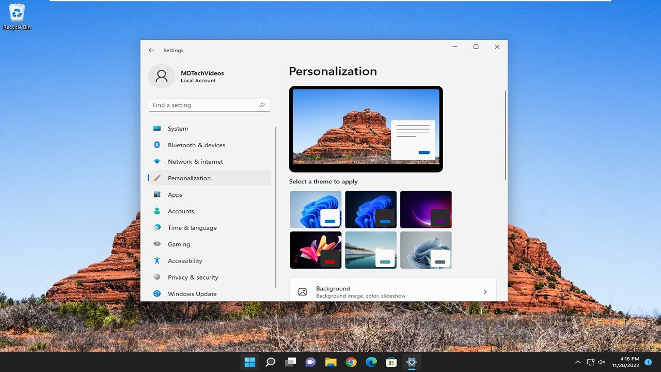Apply the colorful Captured Motion theme
The width and height of the screenshot is (661, 372).
(x=316, y=250)
